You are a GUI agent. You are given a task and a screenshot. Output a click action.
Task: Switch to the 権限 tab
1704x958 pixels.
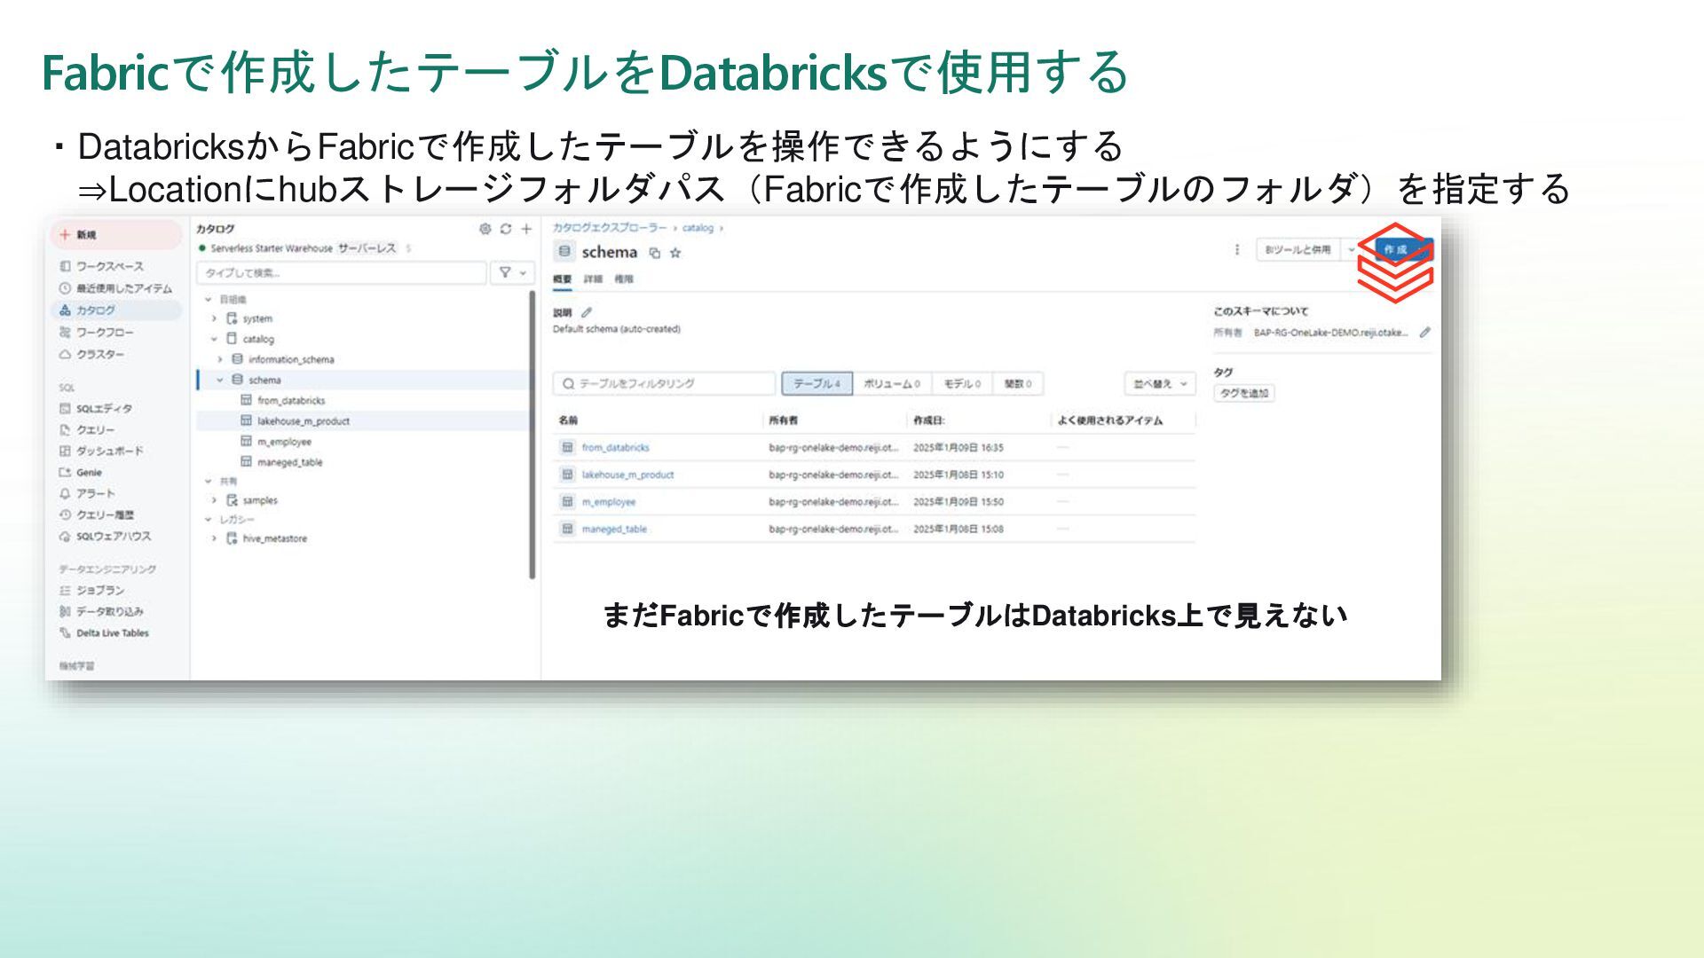click(624, 279)
